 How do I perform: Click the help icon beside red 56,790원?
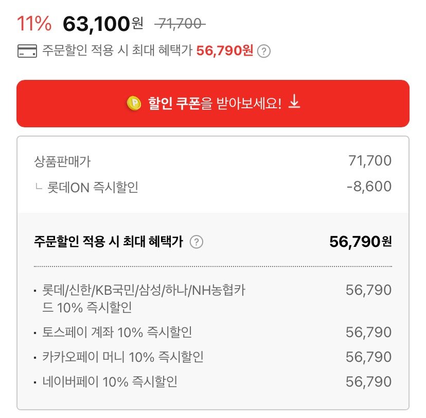(264, 51)
